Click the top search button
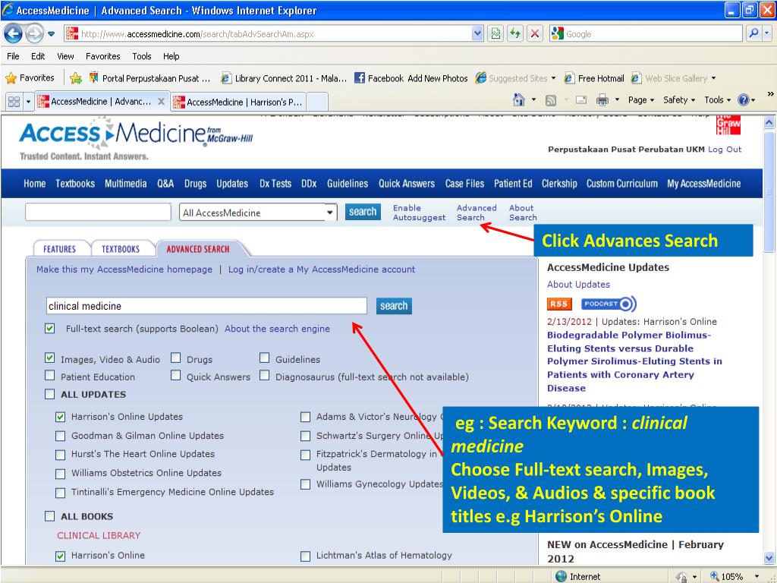Screen dimensions: 777x583 (x=363, y=212)
